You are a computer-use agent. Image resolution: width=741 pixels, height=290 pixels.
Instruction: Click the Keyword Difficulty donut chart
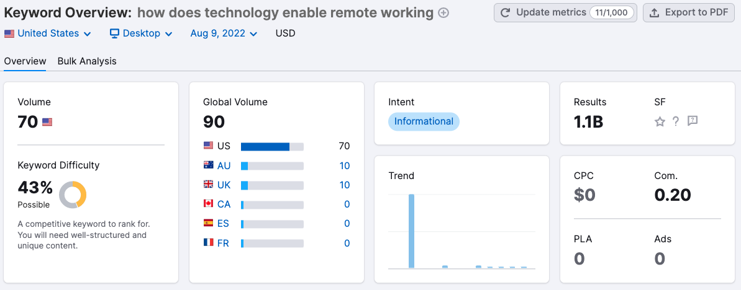coord(73,195)
